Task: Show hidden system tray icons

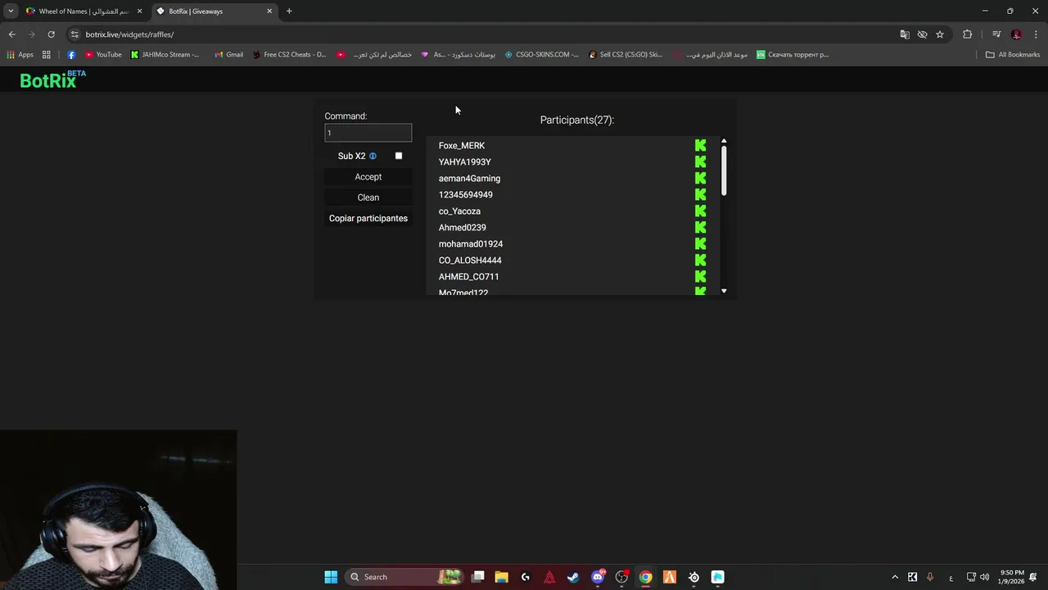Action: coord(895,577)
